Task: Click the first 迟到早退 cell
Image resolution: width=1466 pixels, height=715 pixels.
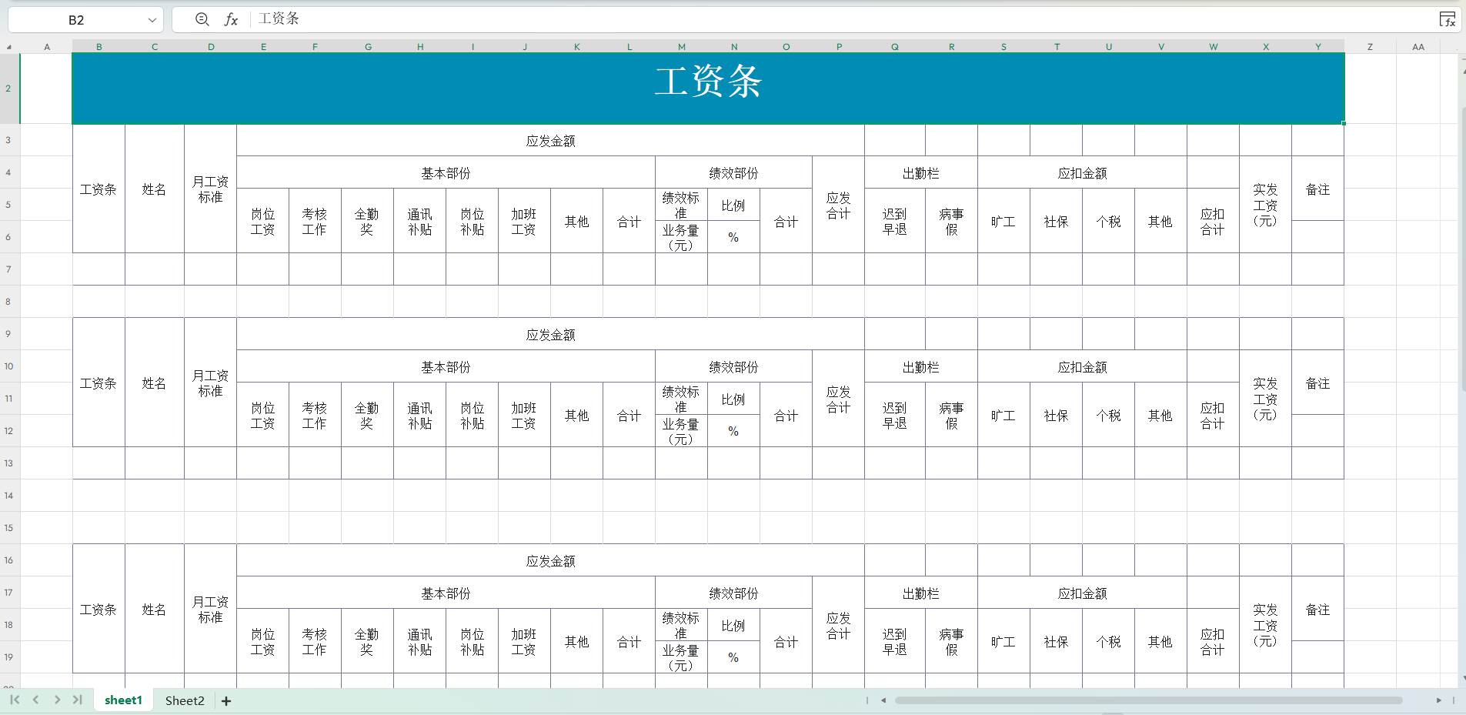Action: 895,222
